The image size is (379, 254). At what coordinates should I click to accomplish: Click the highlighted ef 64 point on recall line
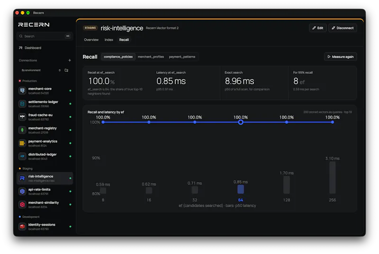click(241, 123)
